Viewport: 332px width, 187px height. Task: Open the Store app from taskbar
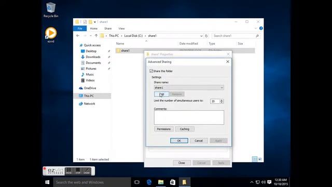pos(173,182)
